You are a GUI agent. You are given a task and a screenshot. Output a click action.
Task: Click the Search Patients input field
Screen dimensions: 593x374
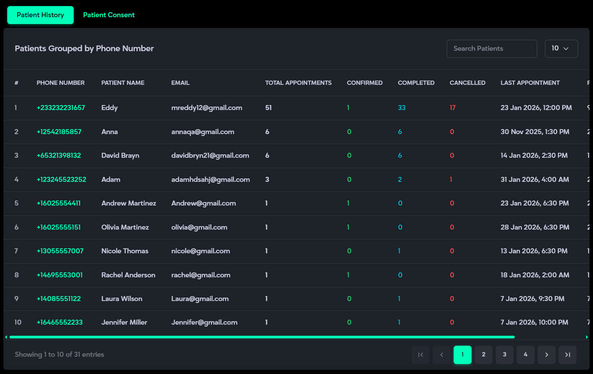pyautogui.click(x=491, y=49)
